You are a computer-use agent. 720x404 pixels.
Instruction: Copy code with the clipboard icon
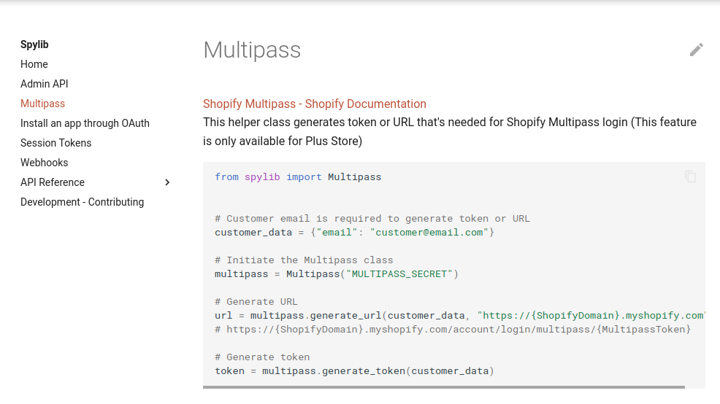click(x=690, y=176)
